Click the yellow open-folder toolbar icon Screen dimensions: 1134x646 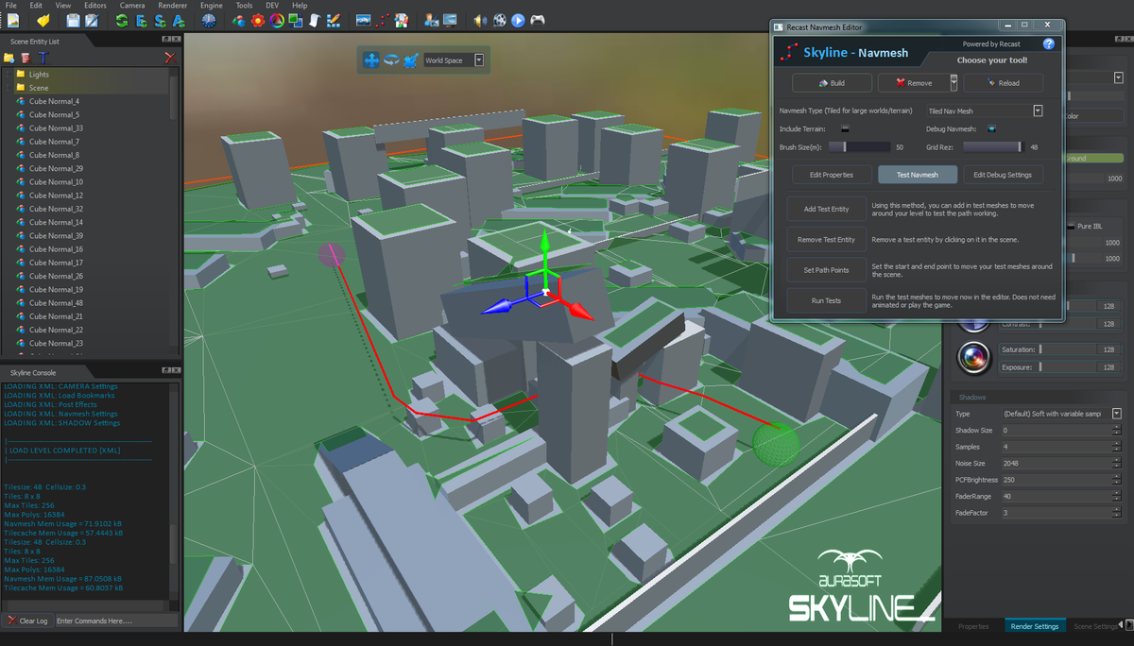coord(43,20)
